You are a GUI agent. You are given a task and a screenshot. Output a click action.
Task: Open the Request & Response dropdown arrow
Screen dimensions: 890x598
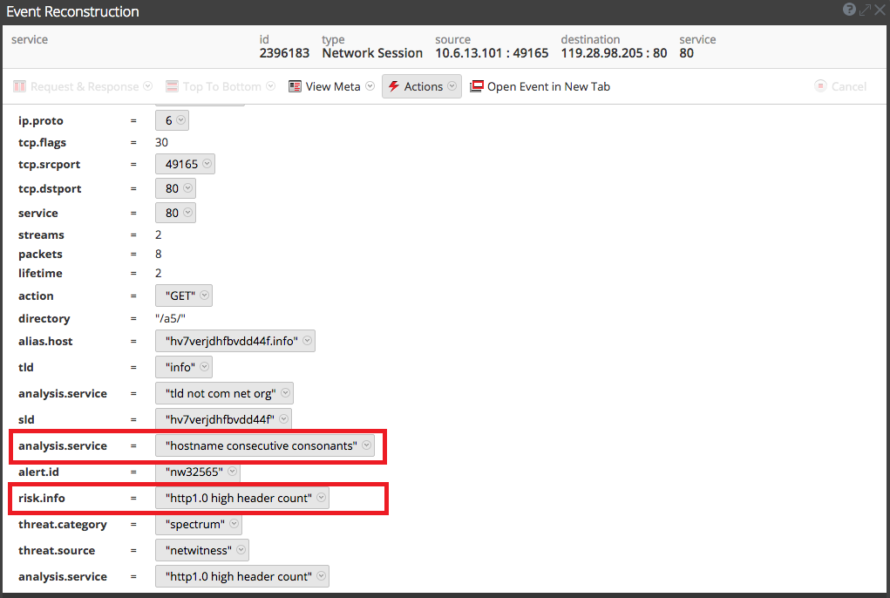[147, 86]
